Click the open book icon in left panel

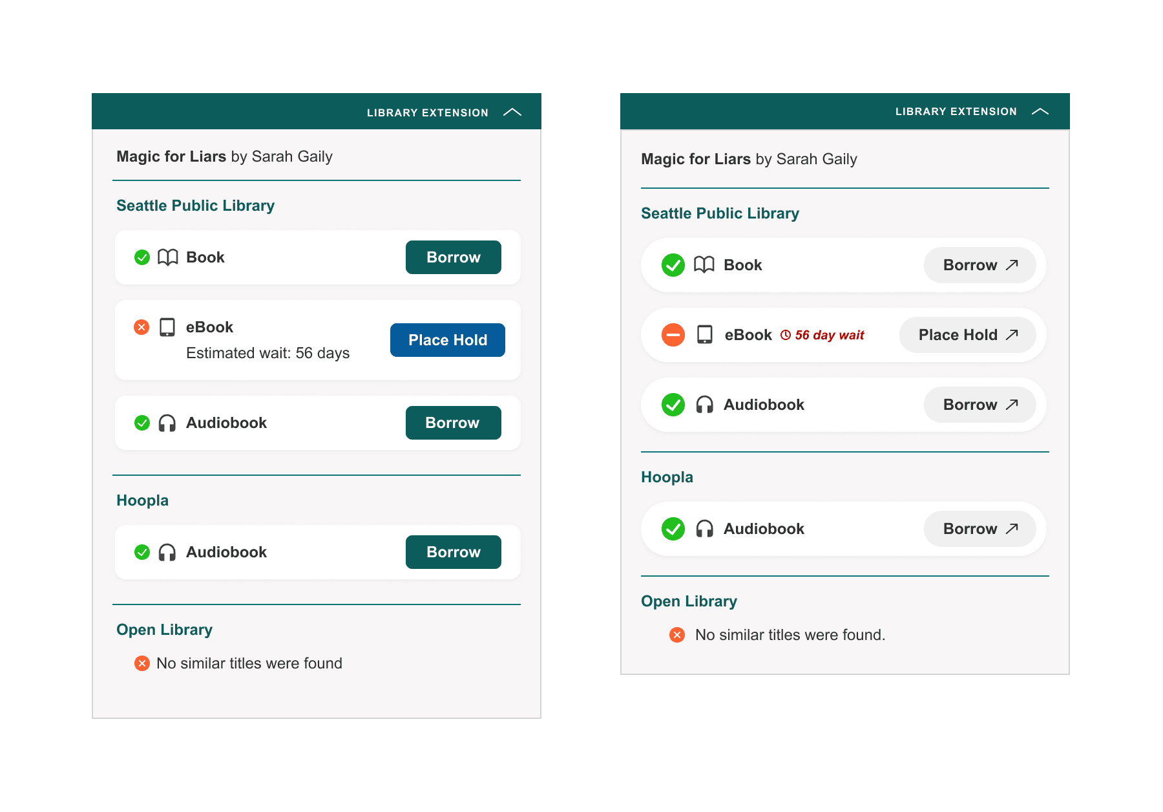click(x=168, y=257)
